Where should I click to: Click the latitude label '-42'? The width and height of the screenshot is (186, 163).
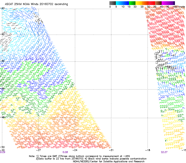[x=2, y=34]
